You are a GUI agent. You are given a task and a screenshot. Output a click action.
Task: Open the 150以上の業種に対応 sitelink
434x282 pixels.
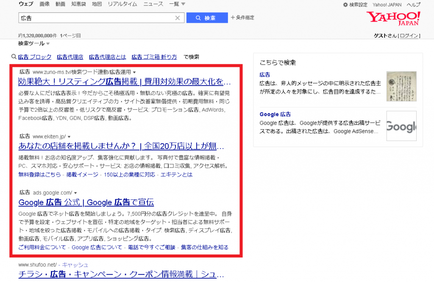130,174
